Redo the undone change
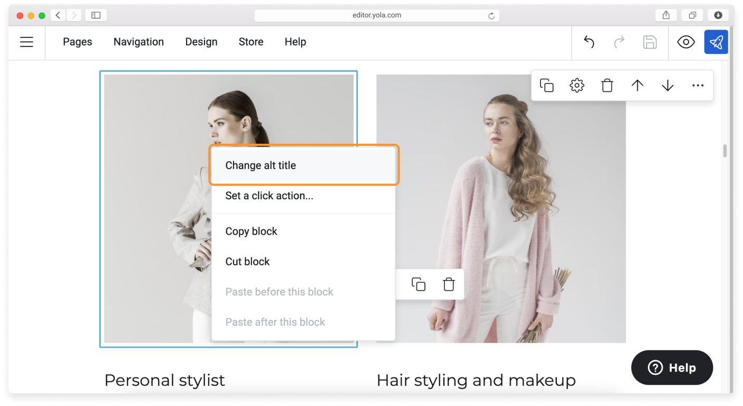This screenshot has width=743, height=406. click(x=619, y=42)
